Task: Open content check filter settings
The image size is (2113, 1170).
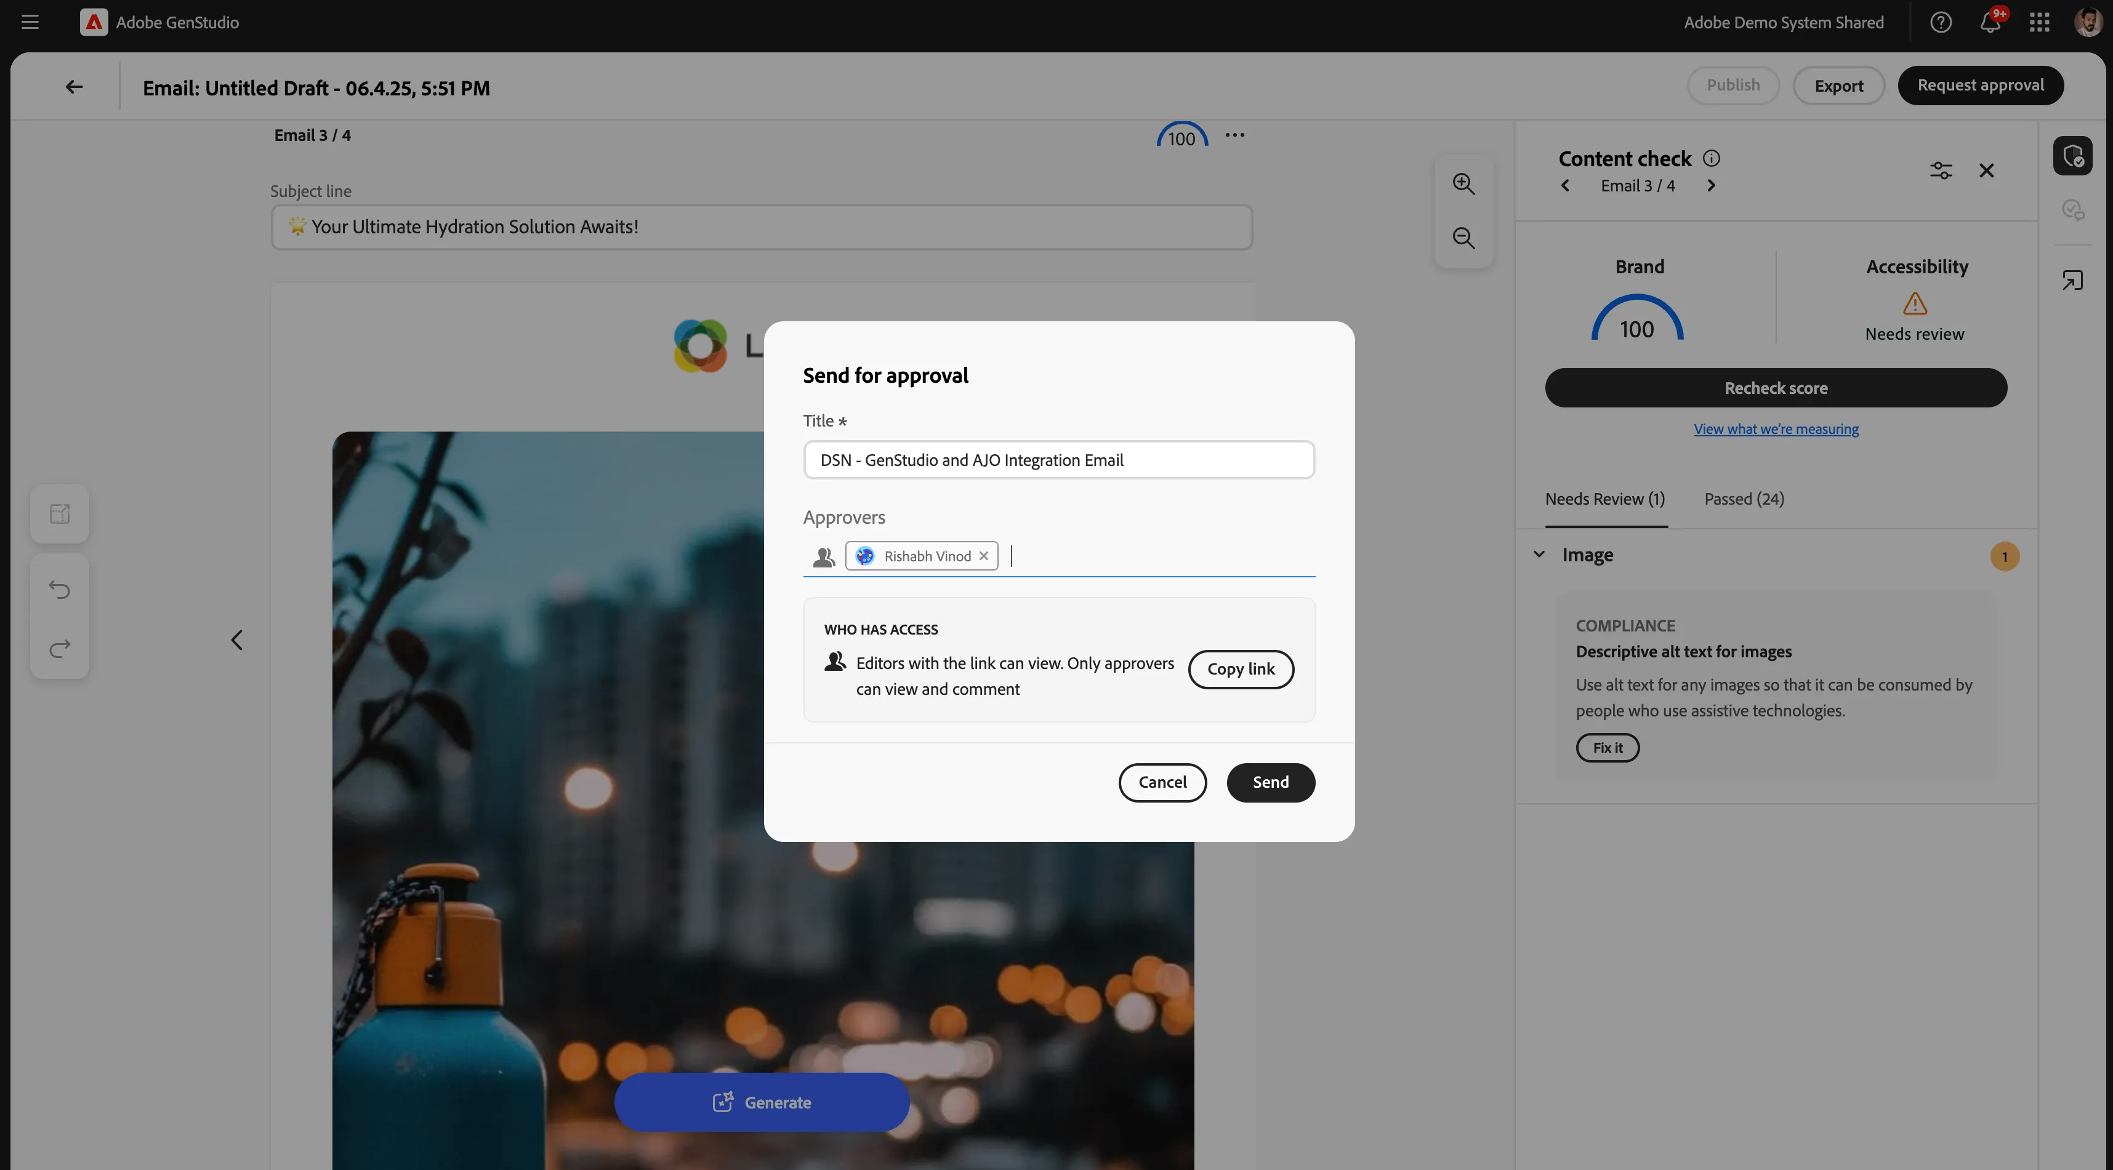Action: [1941, 170]
